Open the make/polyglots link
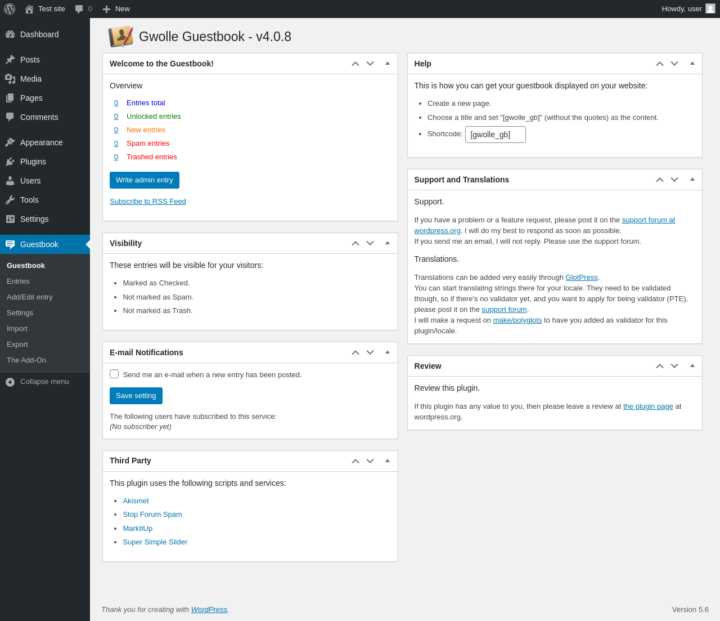720x621 pixels. [x=517, y=320]
